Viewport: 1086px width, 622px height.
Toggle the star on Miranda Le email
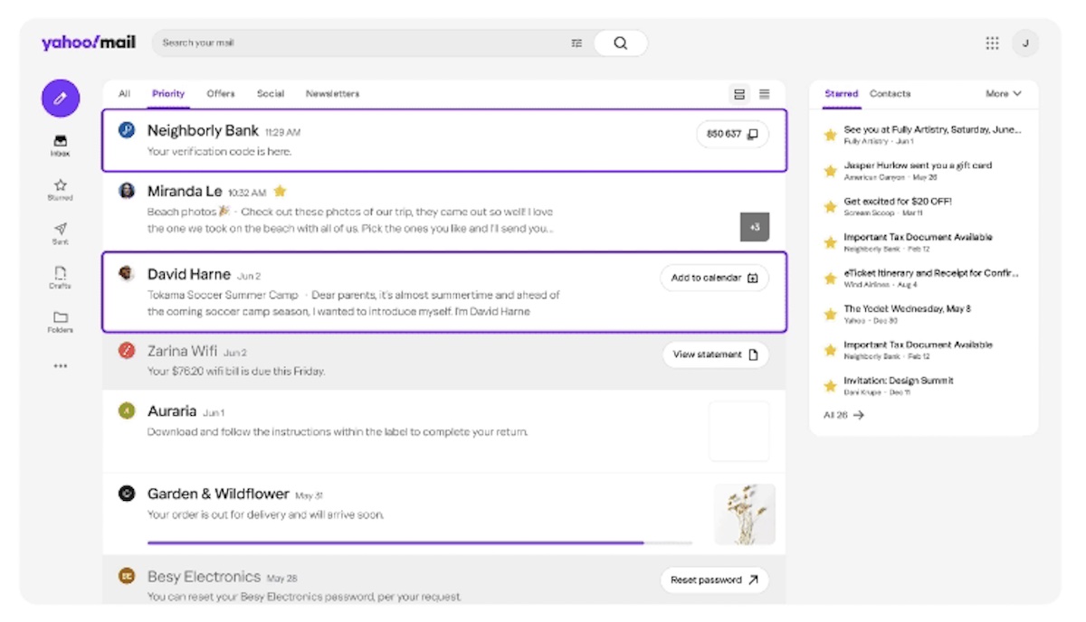pos(281,192)
